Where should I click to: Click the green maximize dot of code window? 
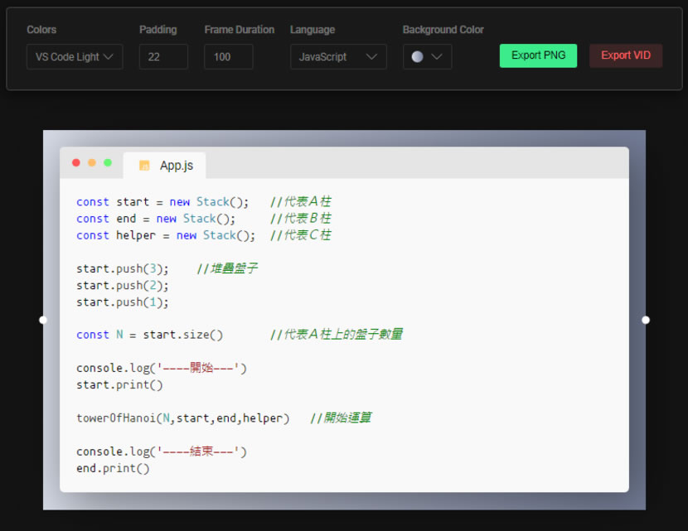pos(108,162)
